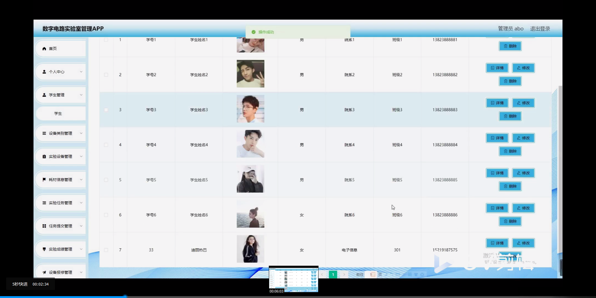596x298 pixels.
Task: Expand the 实验成绩管理 menu chevron
Action: 82,249
